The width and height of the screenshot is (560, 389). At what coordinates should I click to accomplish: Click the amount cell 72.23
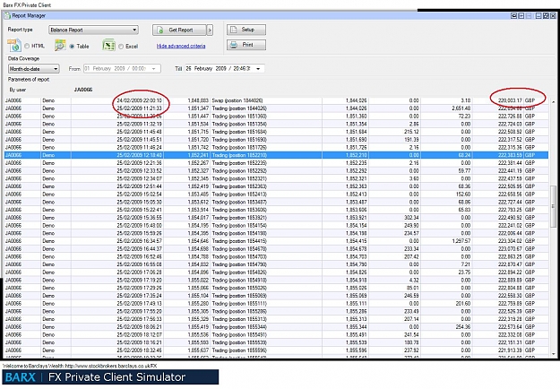coord(464,117)
